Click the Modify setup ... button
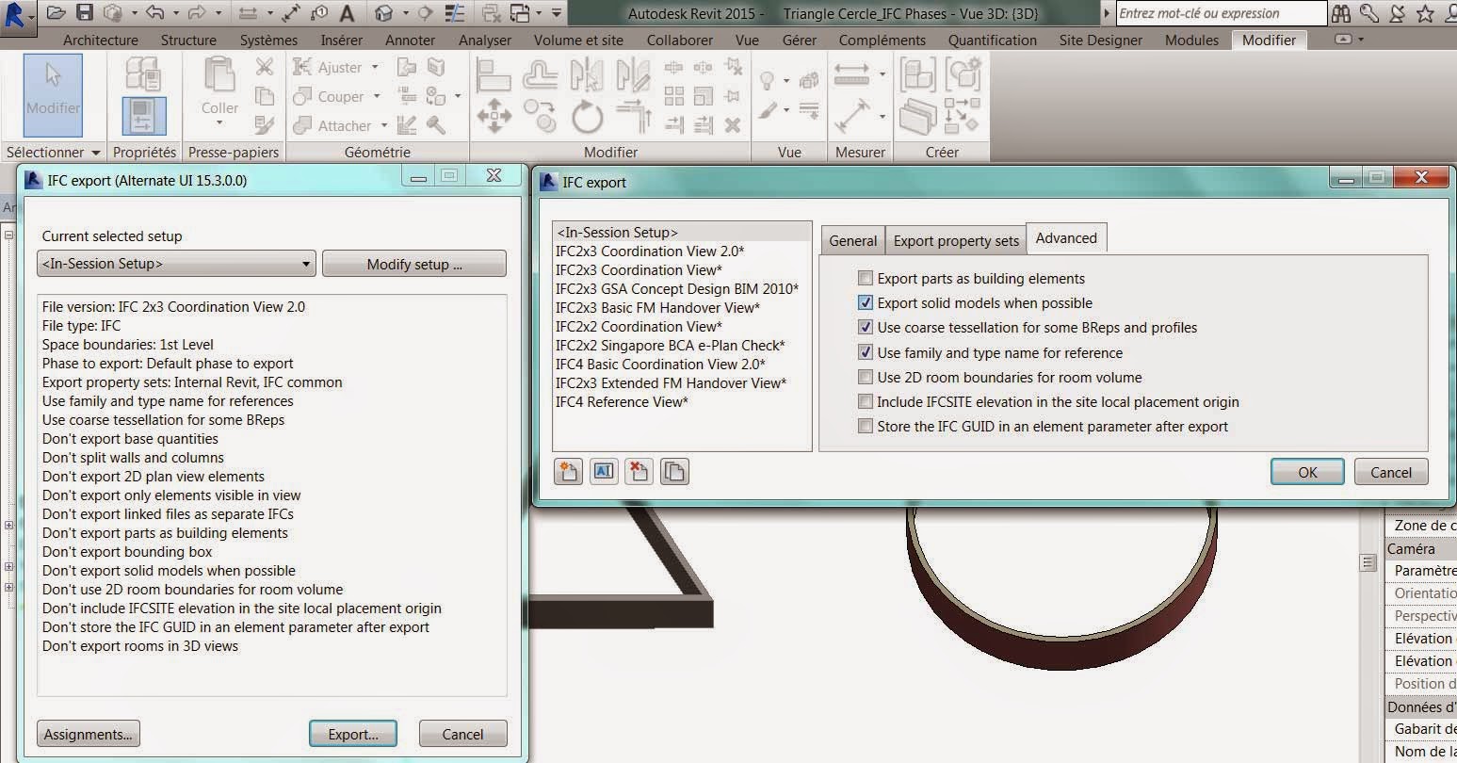1457x763 pixels. click(x=414, y=264)
